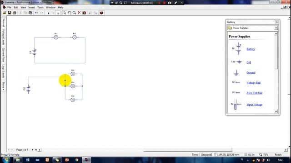Open the Window menu
This screenshot has width=291, height=163.
coord(50,7)
